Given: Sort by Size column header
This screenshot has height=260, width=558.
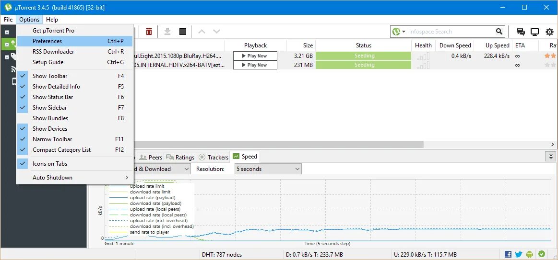Looking at the screenshot, I should [x=301, y=45].
